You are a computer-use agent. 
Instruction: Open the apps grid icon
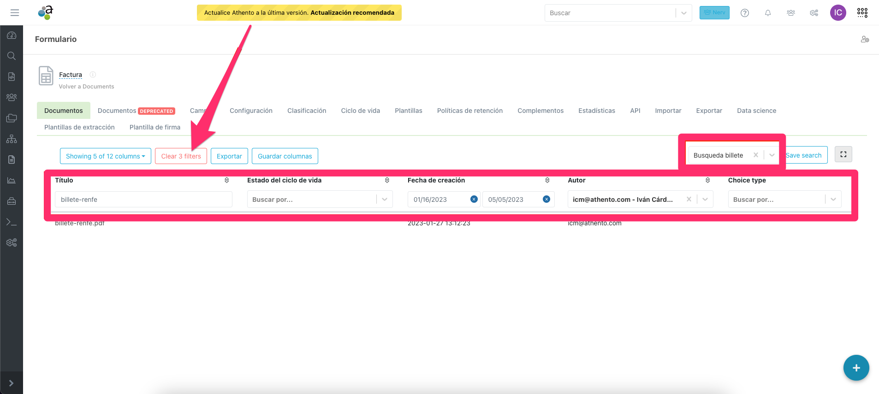(862, 13)
